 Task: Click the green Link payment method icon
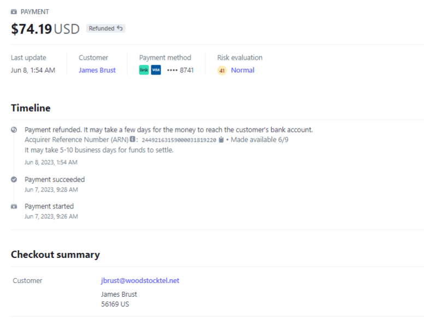[x=144, y=70]
